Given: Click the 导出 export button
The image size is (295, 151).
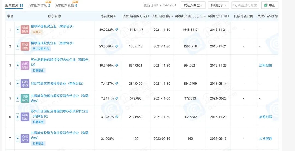Looking at the screenshot, I should [270, 5].
